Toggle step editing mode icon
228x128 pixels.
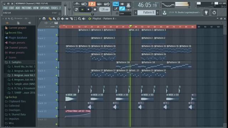(115, 9)
